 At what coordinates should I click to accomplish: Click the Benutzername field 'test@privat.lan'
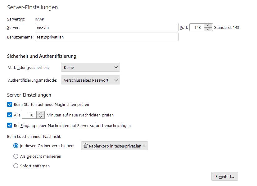click(106, 37)
